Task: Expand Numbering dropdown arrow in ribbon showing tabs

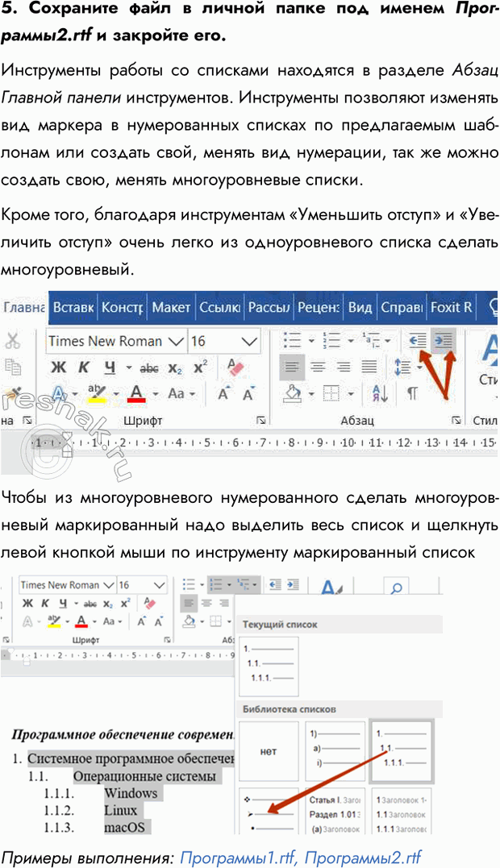Action: 351,341
